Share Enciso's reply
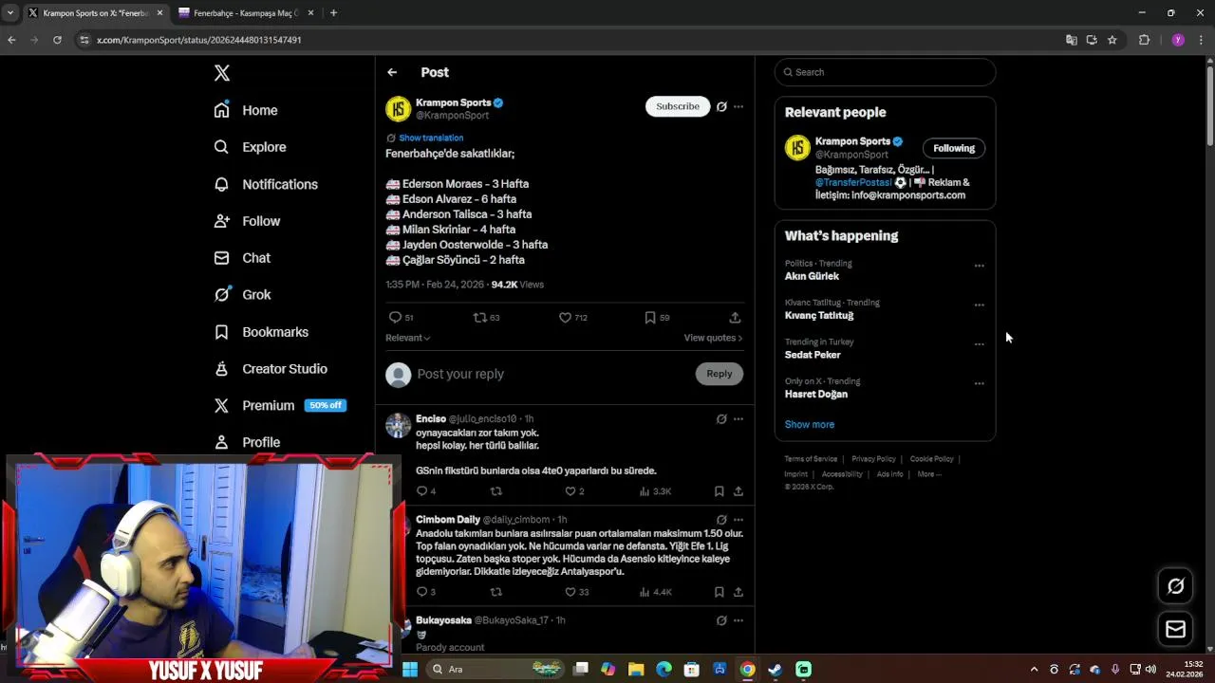Image resolution: width=1215 pixels, height=683 pixels. 738,491
